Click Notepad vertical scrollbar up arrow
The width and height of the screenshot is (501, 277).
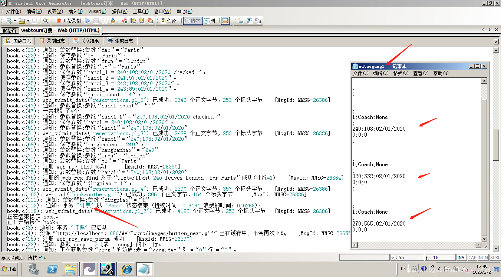coord(484,81)
